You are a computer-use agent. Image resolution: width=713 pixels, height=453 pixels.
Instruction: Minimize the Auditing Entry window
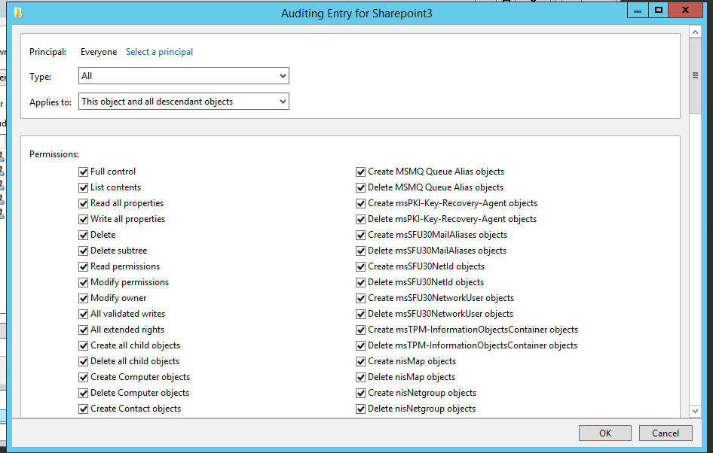[639, 10]
